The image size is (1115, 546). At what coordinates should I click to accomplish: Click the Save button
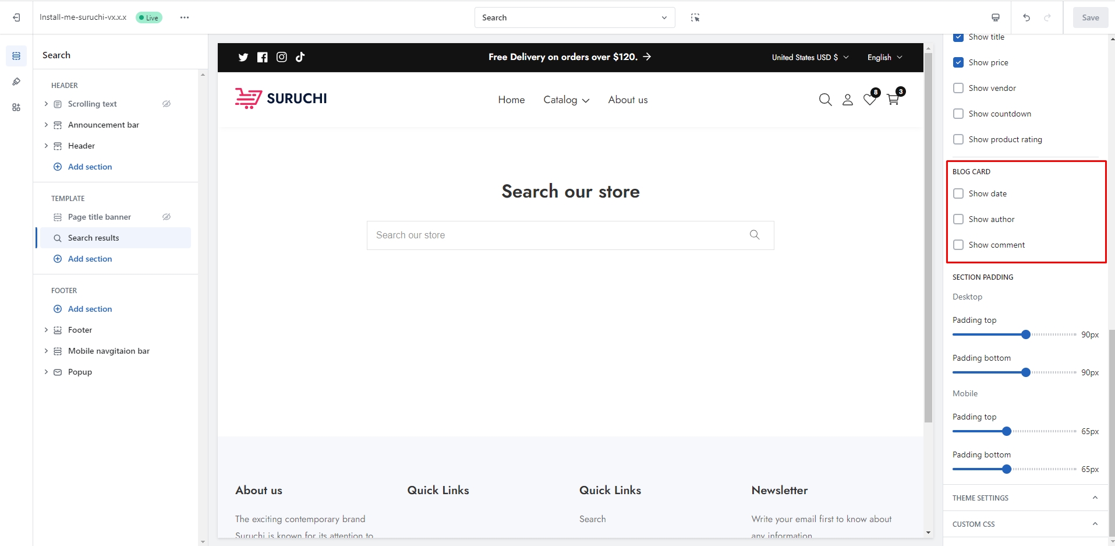tap(1090, 17)
